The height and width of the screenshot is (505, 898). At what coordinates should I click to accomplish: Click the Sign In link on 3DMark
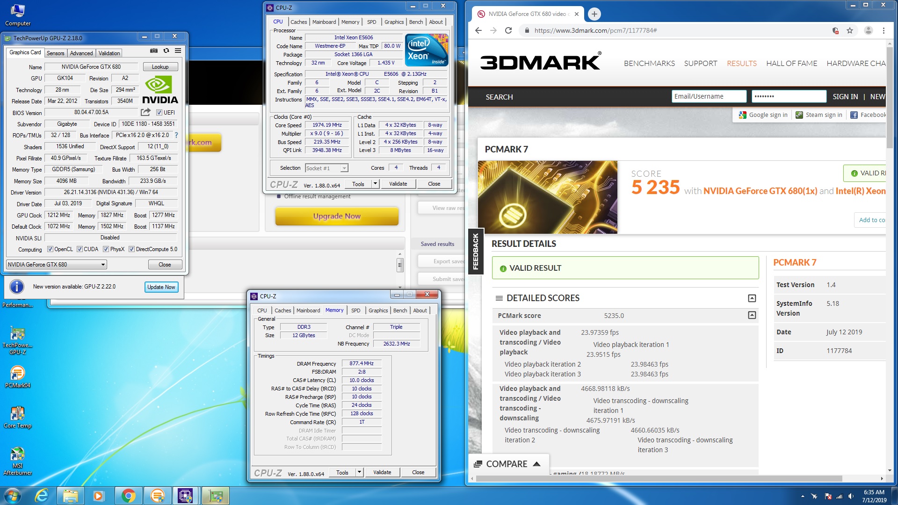(x=845, y=97)
